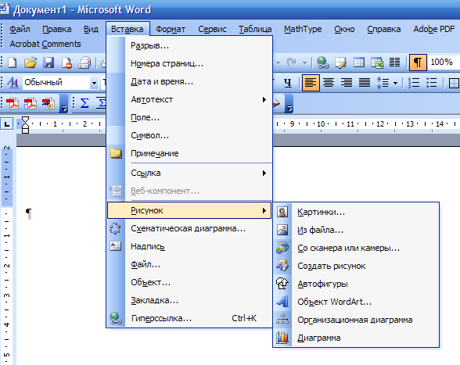Choose Создать рисунок submenu entry
460x365 pixels.
coord(356,266)
